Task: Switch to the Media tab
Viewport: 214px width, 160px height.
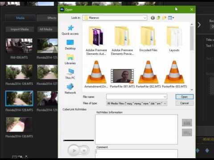Action: pos(20,18)
